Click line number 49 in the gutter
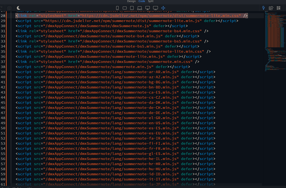 click(3, 123)
